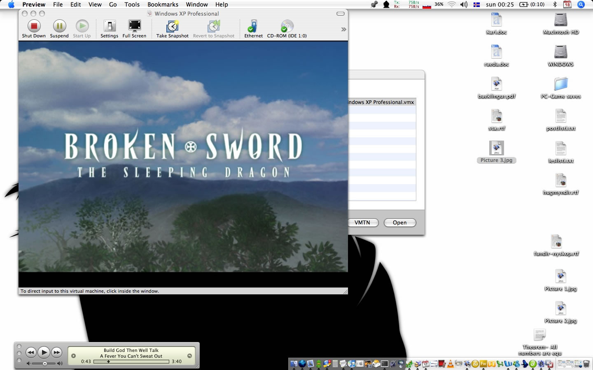Select the Picture 3.jpg desktop file

pyautogui.click(x=497, y=152)
